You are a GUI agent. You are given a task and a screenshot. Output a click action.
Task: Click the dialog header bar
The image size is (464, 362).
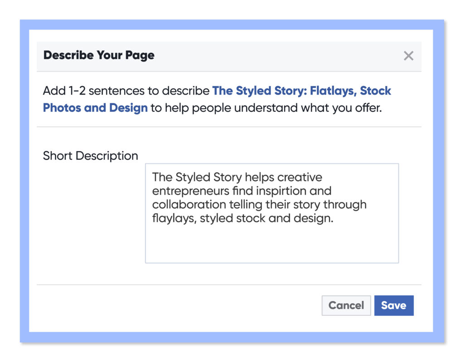pos(227,55)
